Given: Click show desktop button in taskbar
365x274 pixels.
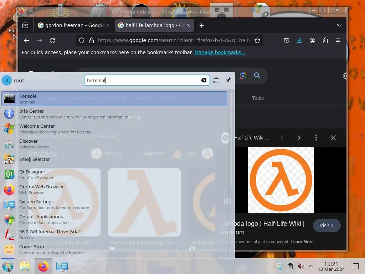Looking at the screenshot, I should [x=355, y=266].
